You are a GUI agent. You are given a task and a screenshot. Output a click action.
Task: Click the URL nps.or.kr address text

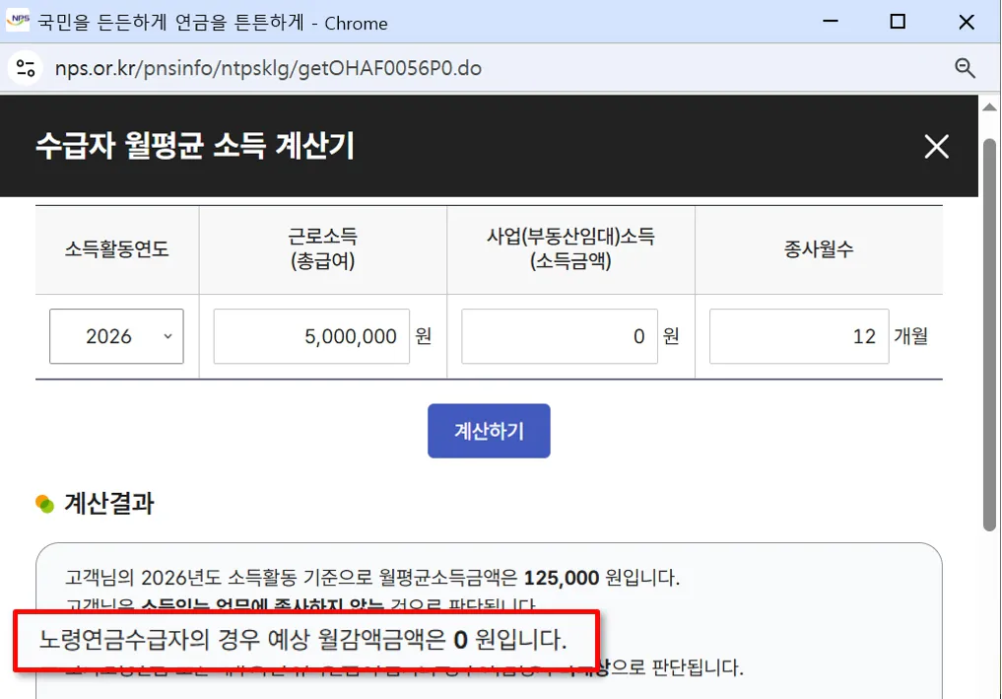pyautogui.click(x=268, y=68)
